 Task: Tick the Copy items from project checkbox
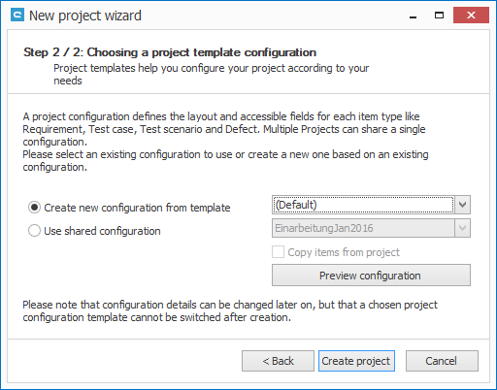tap(278, 252)
